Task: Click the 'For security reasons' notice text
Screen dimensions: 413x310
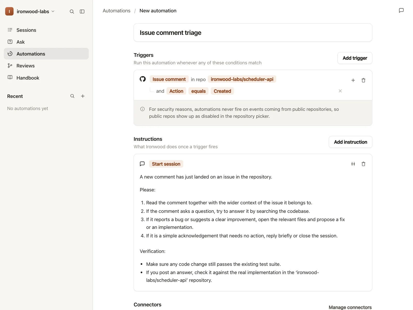Action: coord(244,113)
